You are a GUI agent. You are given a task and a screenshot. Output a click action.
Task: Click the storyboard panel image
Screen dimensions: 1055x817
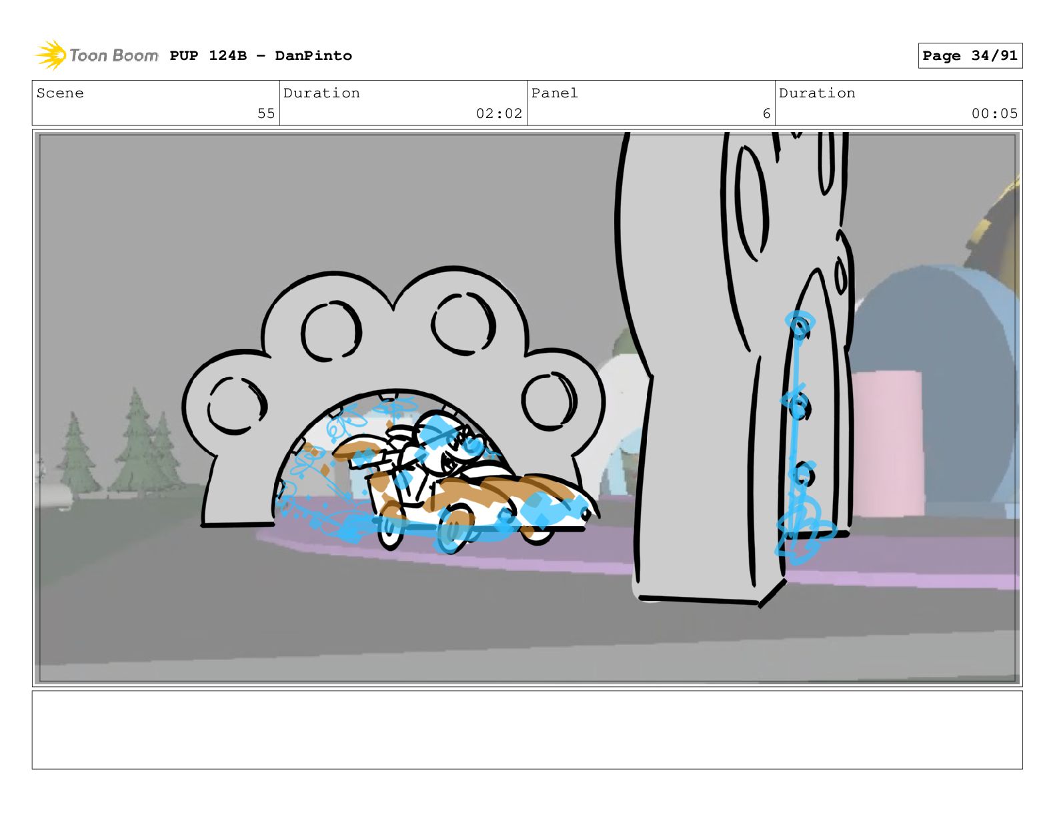pos(527,408)
